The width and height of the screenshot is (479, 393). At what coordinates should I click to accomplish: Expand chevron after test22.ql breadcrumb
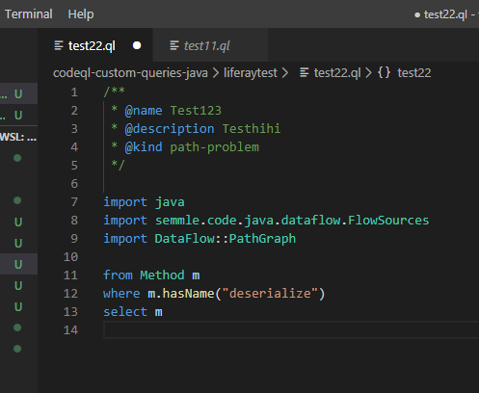tap(368, 73)
